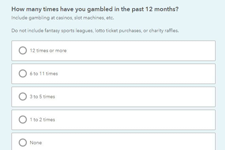Viewport: 225px width, 150px height.
Task: Click blank area of '6 to 11 times' box
Action: (x=143, y=74)
